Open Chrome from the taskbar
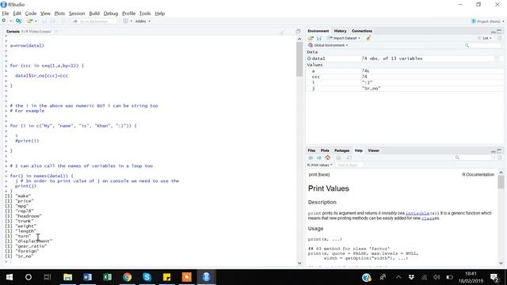This screenshot has height=285, width=507. 127,277
